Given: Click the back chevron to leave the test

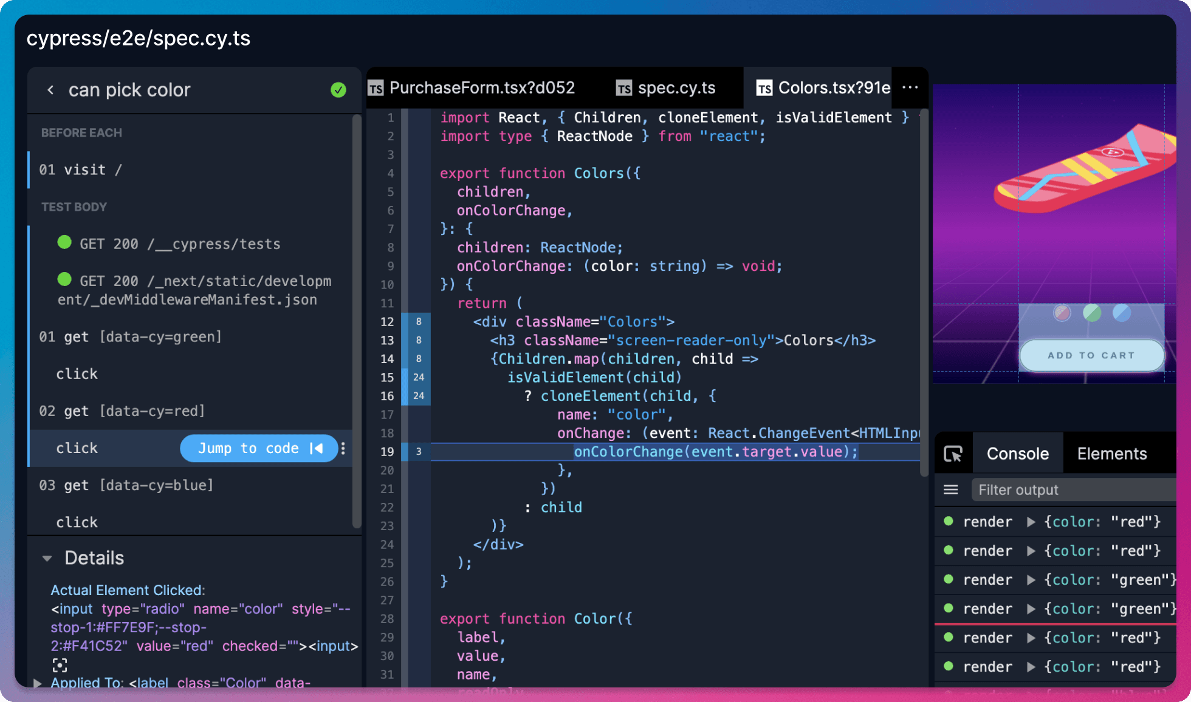Looking at the screenshot, I should (50, 90).
